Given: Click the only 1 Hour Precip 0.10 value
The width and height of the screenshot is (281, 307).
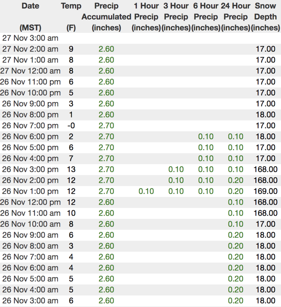Looking at the screenshot, I should 146,191.
